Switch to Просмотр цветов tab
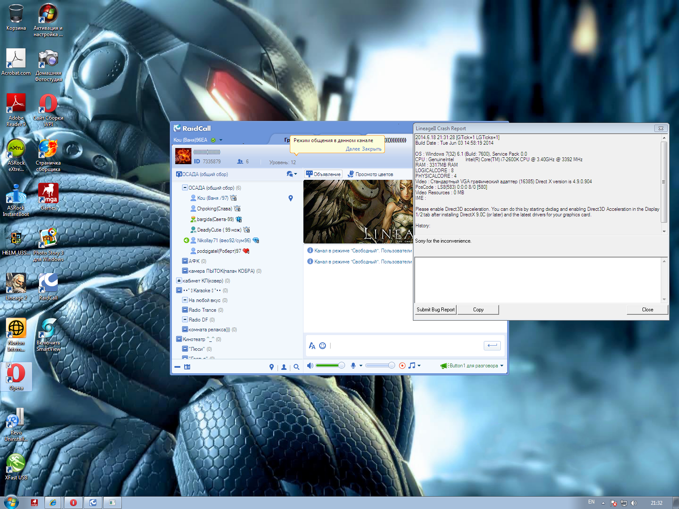 point(370,174)
